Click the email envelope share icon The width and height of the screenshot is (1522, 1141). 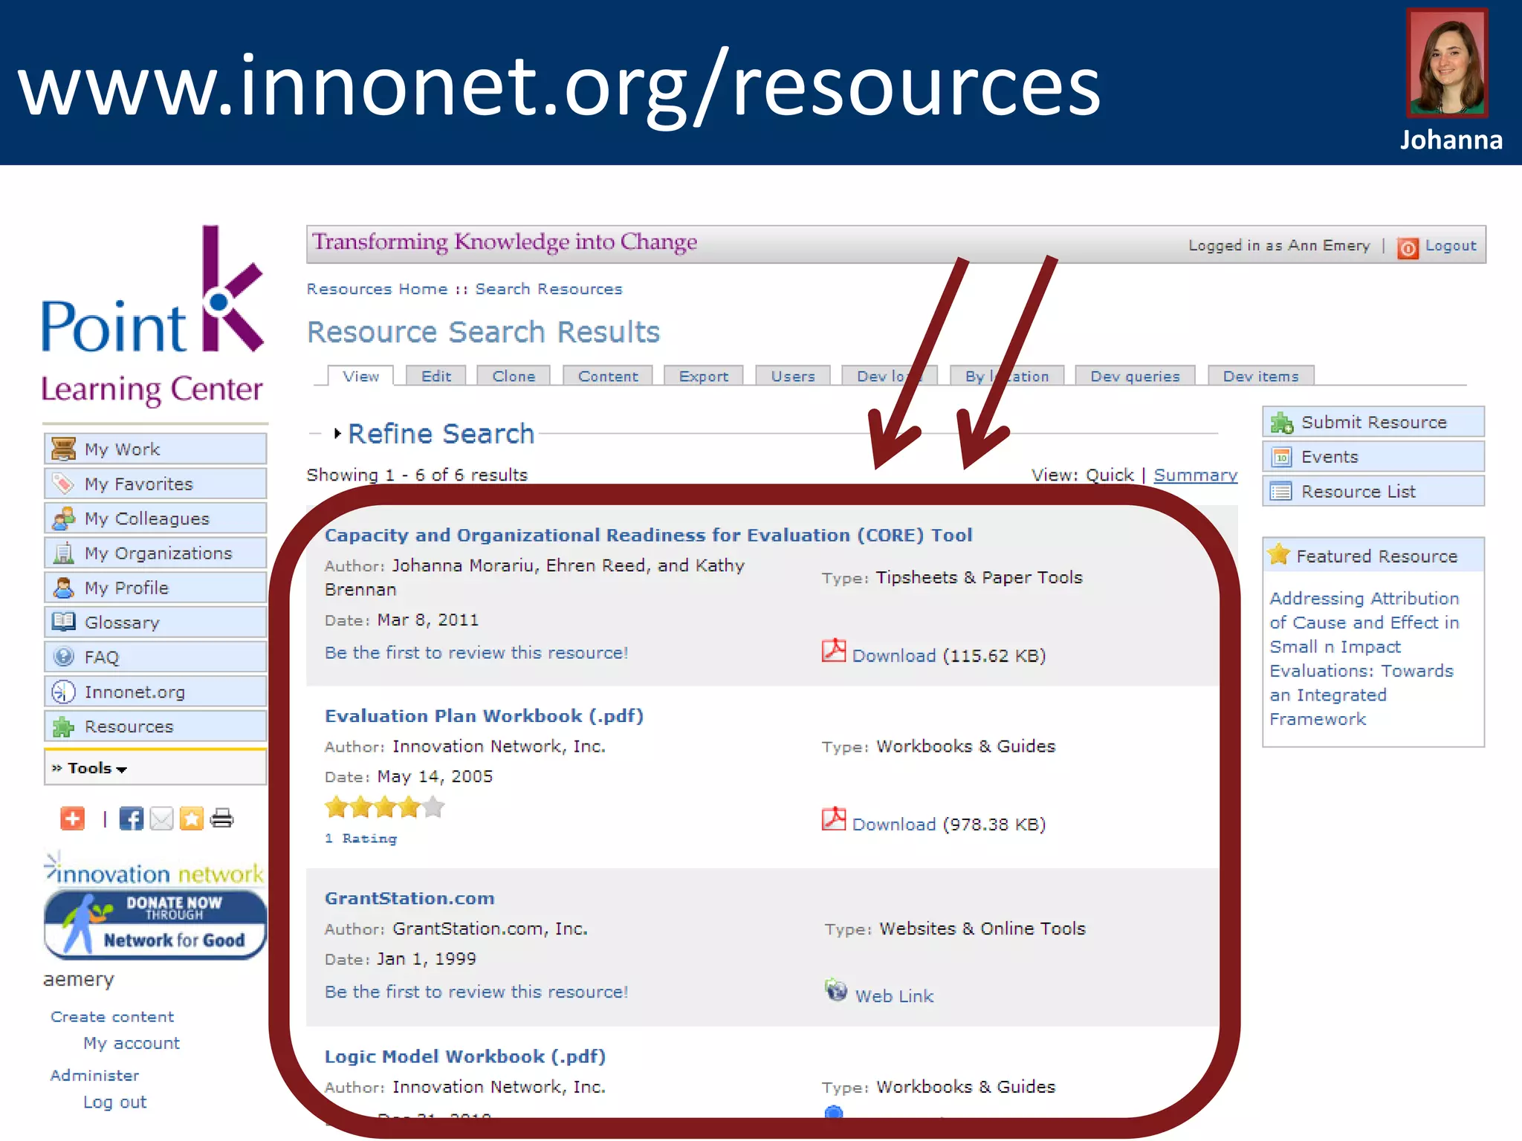click(161, 819)
